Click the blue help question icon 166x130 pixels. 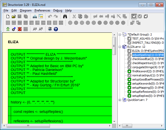[x=56, y=29]
